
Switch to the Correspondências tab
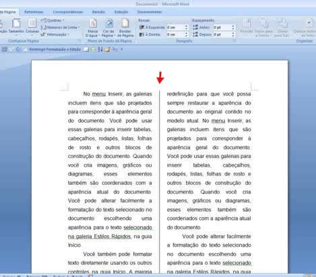tap(67, 12)
